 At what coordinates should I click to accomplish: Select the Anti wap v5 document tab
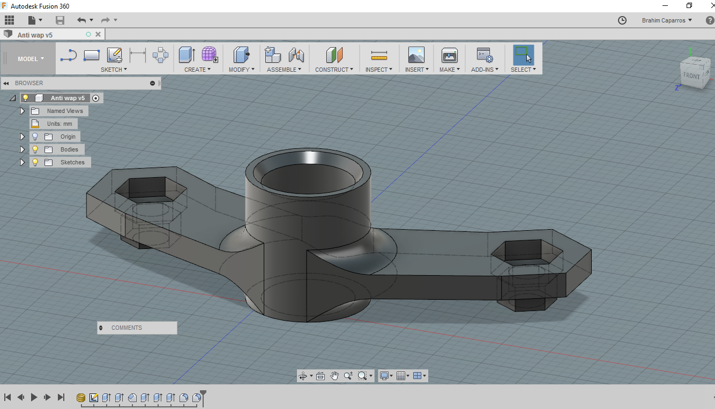tap(53, 35)
